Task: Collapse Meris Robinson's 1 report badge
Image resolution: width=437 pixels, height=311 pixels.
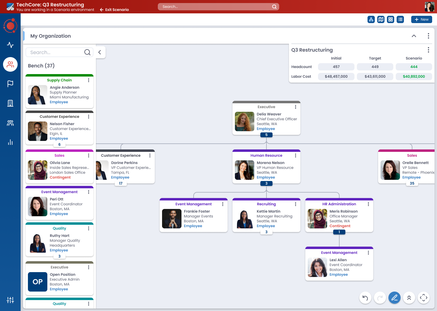Action: (x=339, y=232)
